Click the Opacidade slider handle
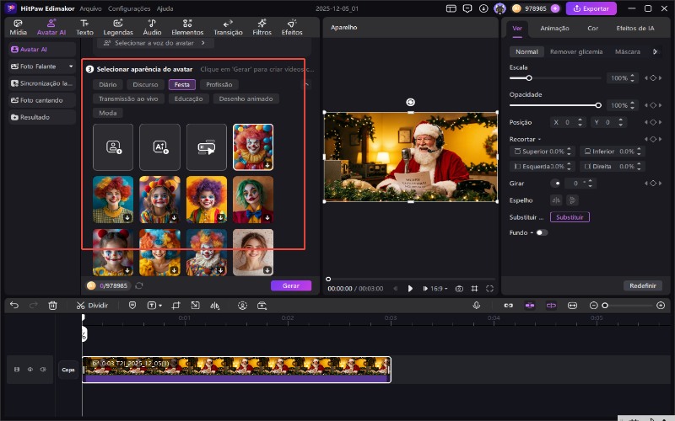The height and width of the screenshot is (421, 675). pyautogui.click(x=598, y=105)
